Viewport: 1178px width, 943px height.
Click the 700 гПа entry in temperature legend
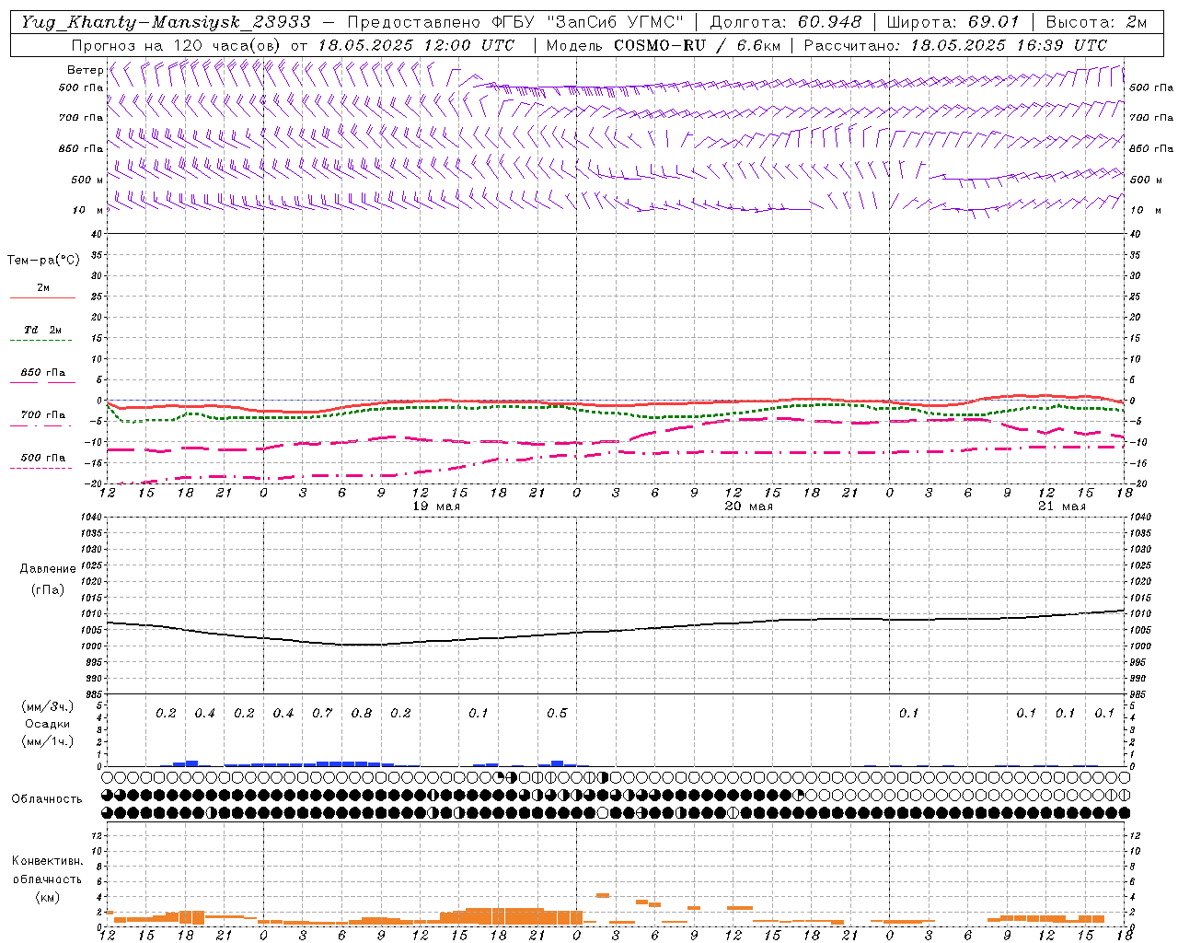point(42,415)
